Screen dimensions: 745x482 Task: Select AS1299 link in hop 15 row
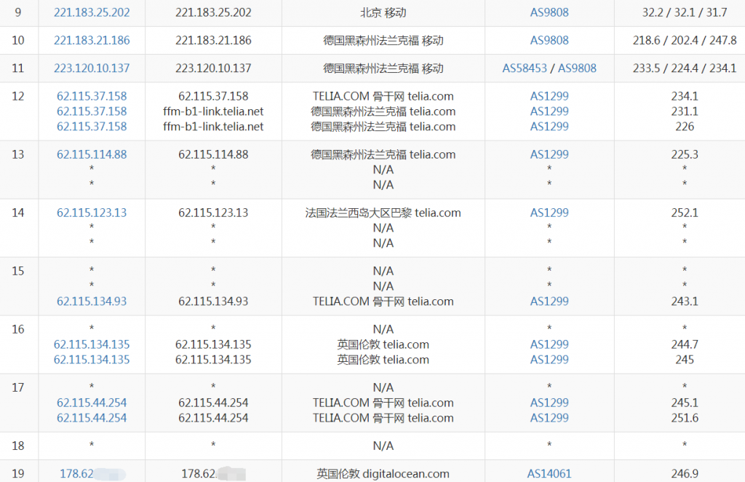[549, 301]
